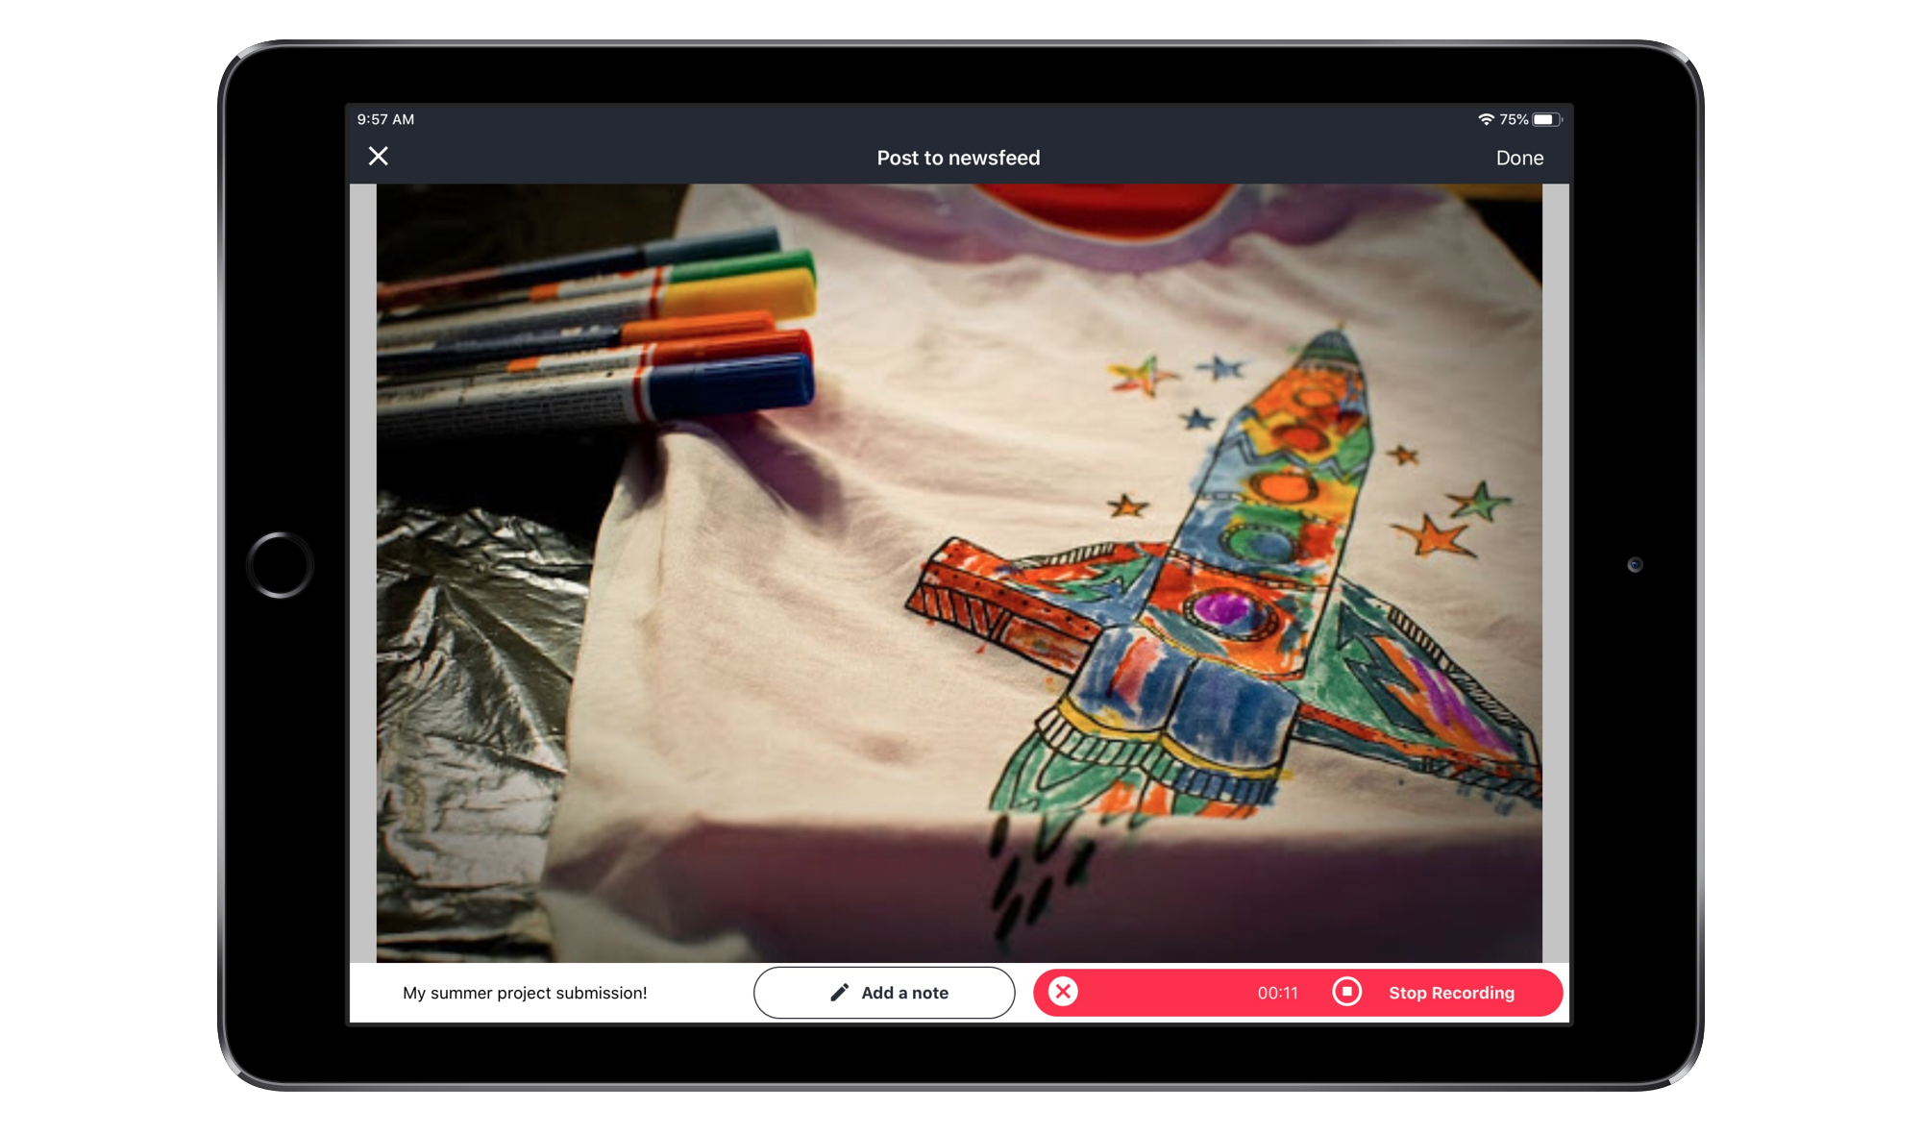Tap the battery indicator icon
1922x1134 pixels.
tap(1547, 119)
